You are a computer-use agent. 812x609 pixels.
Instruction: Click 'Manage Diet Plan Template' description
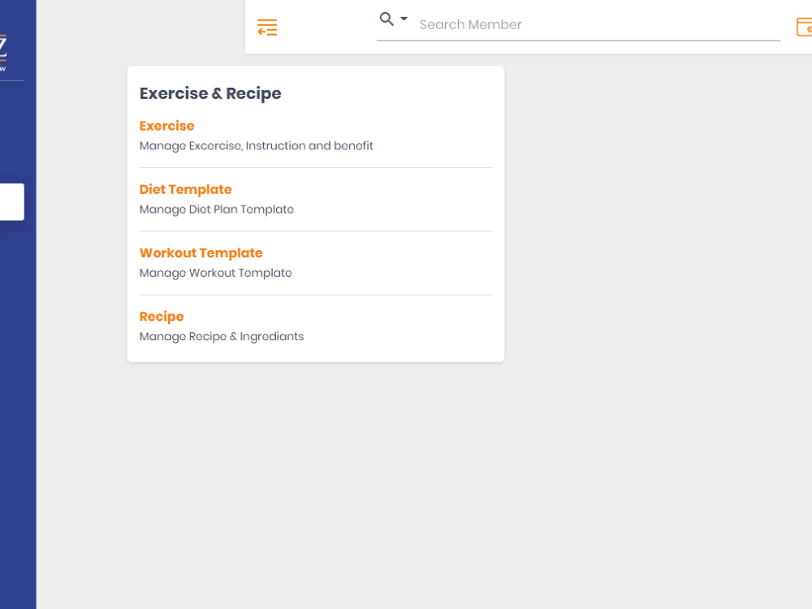click(x=217, y=209)
